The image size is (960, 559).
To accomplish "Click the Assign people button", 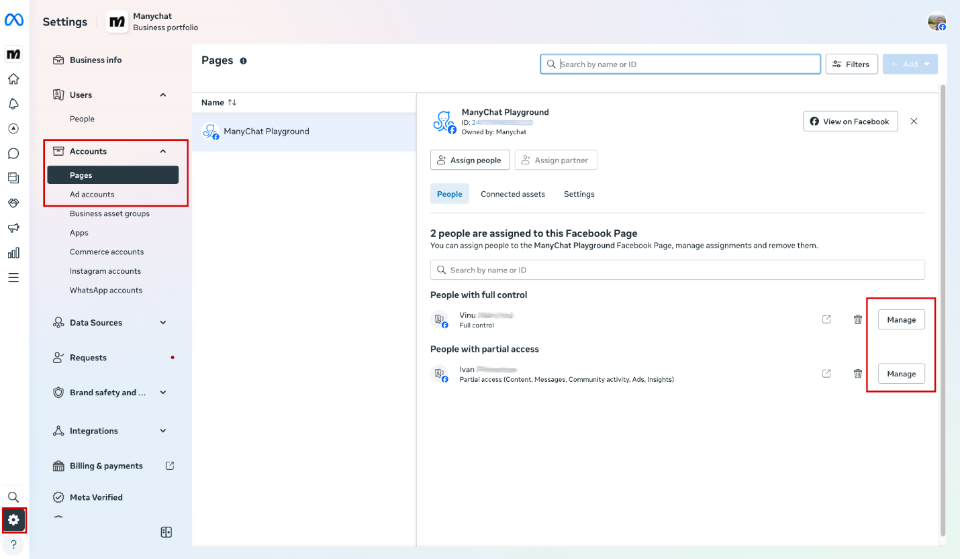I will pyautogui.click(x=469, y=160).
